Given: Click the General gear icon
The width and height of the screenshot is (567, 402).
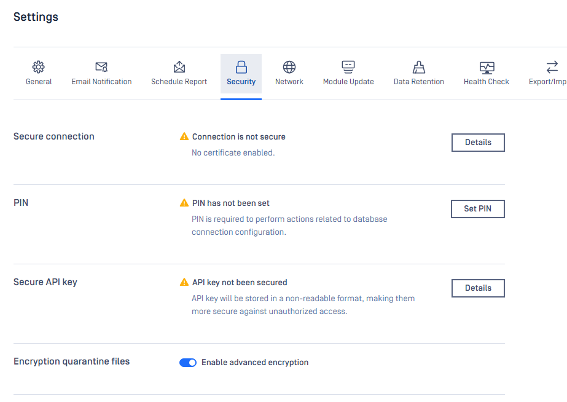Looking at the screenshot, I should (38, 67).
